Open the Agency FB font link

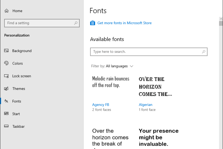click(101, 105)
